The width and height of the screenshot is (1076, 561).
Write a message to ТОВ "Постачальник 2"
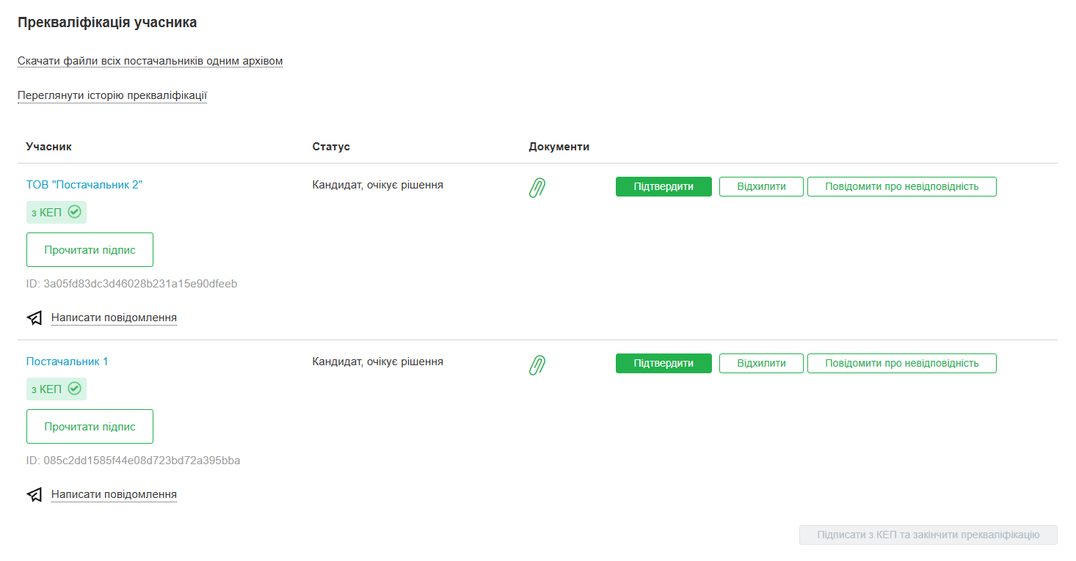click(x=114, y=318)
